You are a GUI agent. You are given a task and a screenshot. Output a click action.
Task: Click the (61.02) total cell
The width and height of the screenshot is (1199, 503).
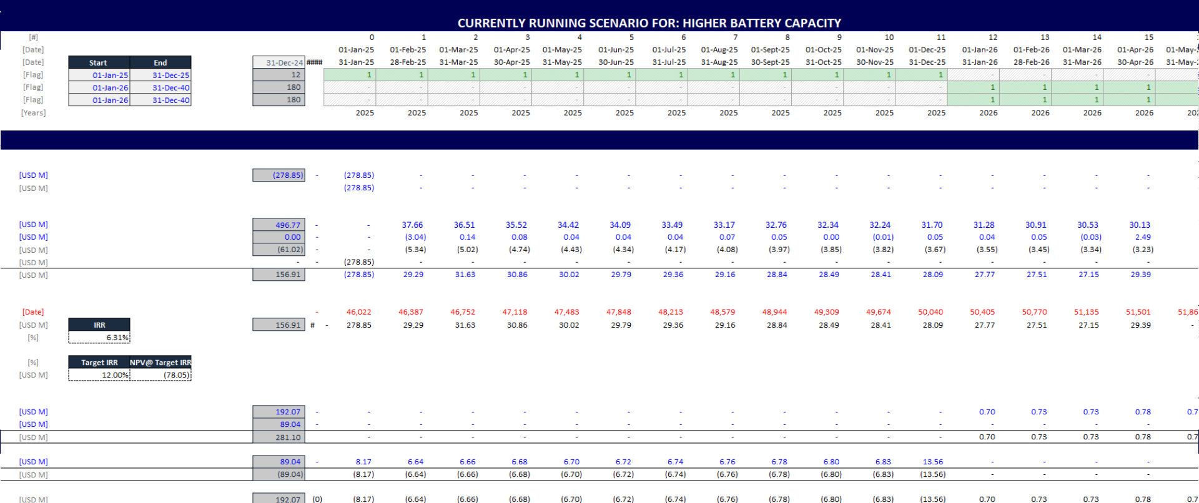pos(279,250)
